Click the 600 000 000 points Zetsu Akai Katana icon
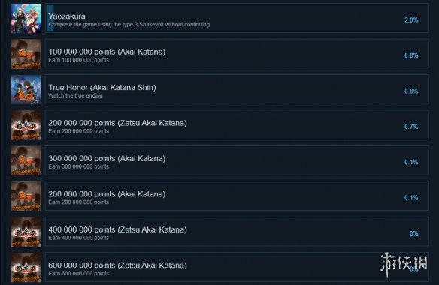Screen dimensions: 439x285 26,268
